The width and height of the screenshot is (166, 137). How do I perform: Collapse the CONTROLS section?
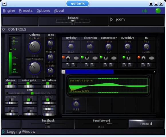point(4,30)
